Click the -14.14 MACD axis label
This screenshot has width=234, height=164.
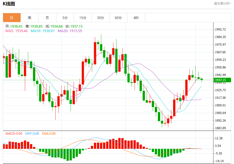[x=219, y=161]
